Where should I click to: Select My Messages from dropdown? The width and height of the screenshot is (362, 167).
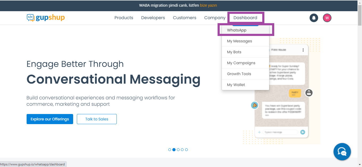(x=246, y=41)
